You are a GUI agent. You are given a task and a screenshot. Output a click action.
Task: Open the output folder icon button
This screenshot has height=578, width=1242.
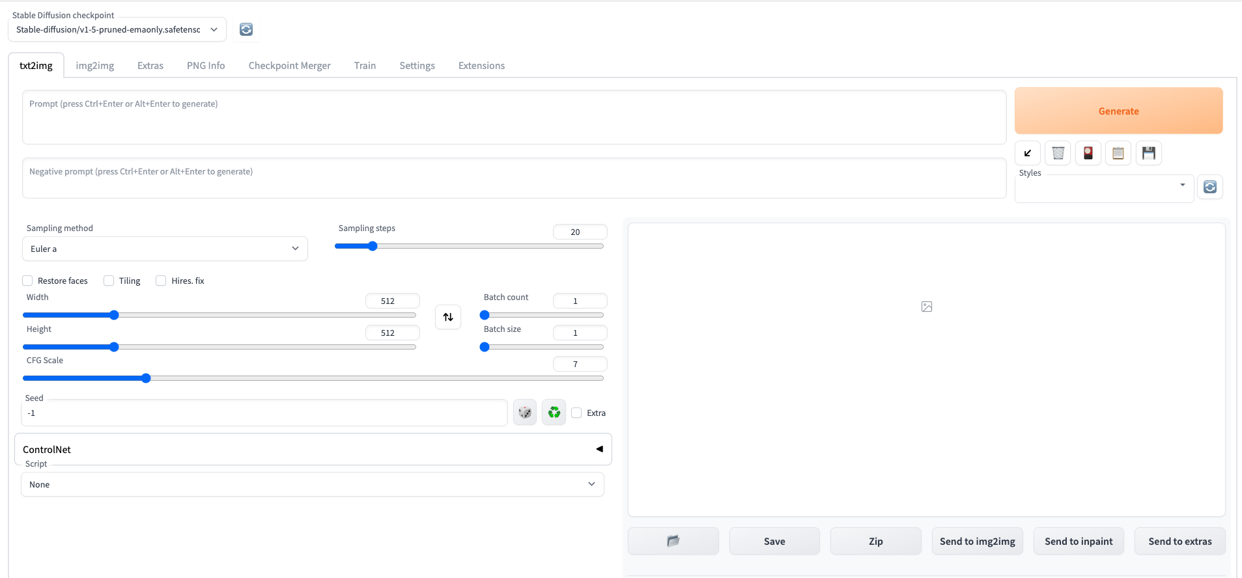(673, 541)
